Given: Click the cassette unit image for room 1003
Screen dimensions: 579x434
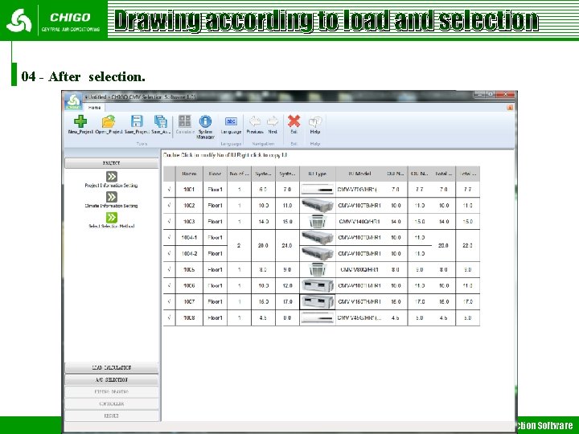Looking at the screenshot, I should pyautogui.click(x=317, y=222).
